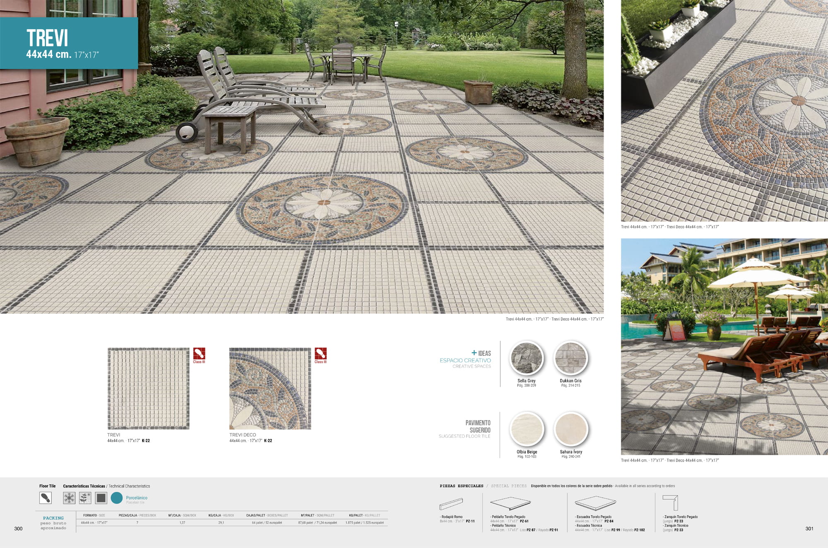
Task: Click the PACKING table label
Action: tap(53, 518)
